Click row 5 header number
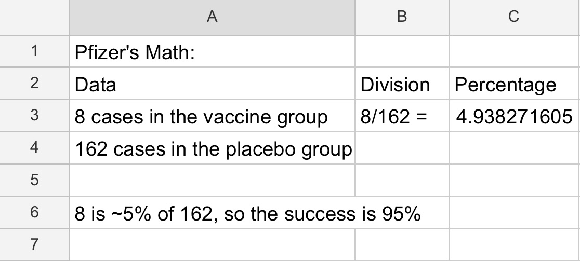This screenshot has width=580, height=261. pos(34,180)
